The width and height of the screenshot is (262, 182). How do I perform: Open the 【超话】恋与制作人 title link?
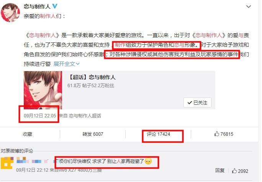92,77
